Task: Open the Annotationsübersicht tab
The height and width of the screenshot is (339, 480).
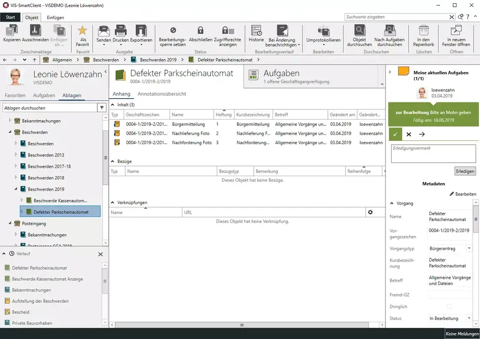Action: point(162,94)
